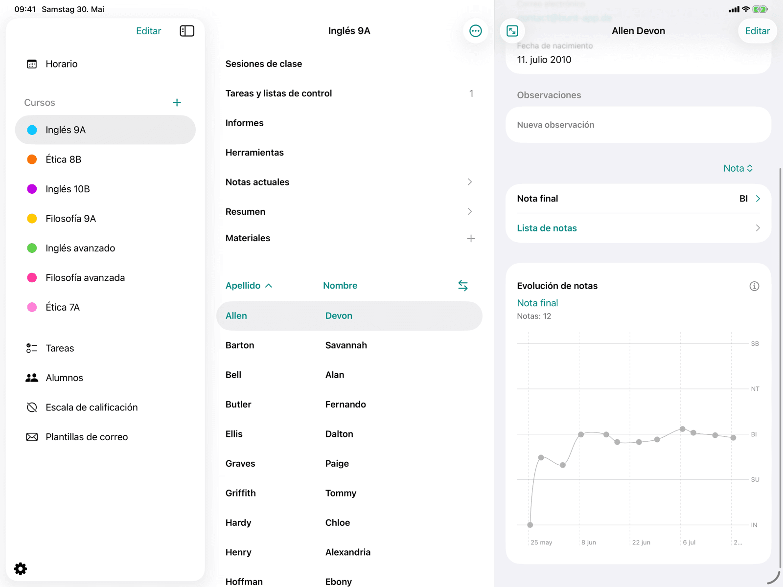Check battery status icon
783x587 pixels.
[x=760, y=9]
